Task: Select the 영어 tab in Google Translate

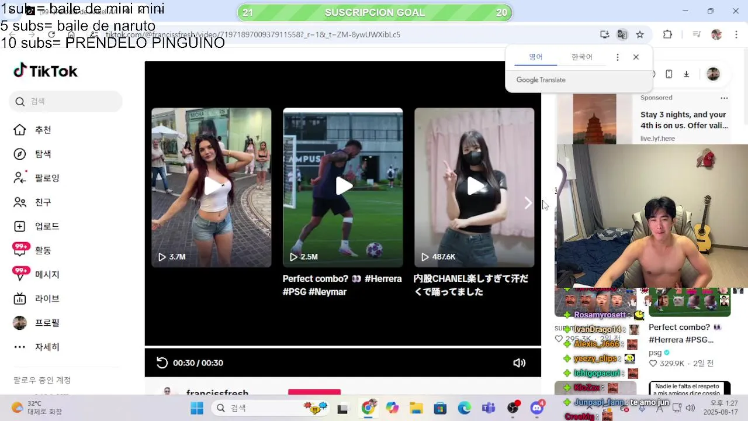Action: click(x=536, y=57)
